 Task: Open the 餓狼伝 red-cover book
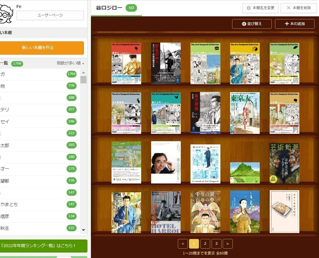tap(126, 63)
